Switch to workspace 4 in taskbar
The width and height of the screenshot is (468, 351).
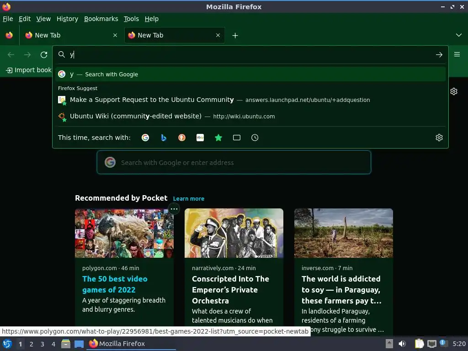point(53,344)
